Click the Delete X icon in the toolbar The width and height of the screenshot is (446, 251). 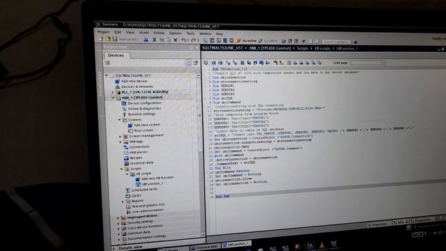click(x=176, y=40)
